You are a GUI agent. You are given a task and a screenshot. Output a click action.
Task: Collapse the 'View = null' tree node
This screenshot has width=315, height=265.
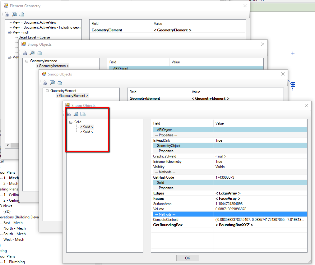(9, 32)
